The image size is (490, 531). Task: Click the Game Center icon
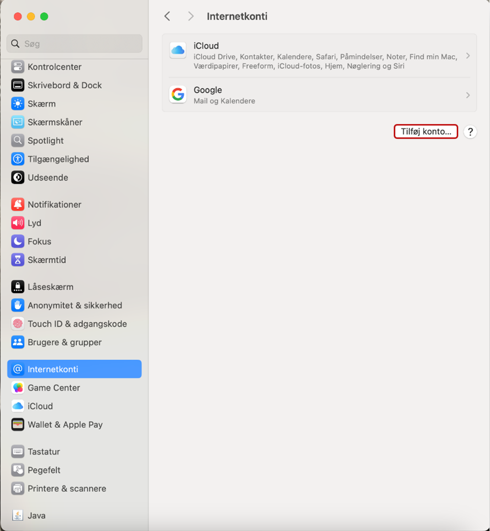tap(17, 388)
